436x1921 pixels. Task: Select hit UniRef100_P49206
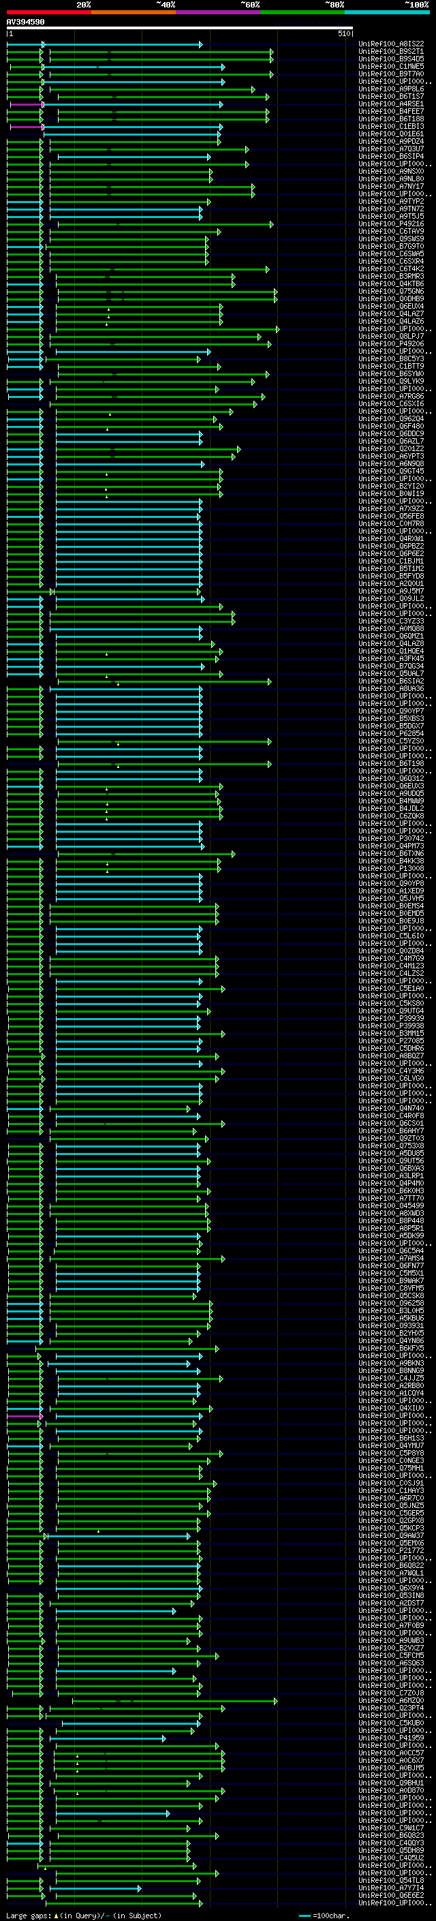coord(391,343)
